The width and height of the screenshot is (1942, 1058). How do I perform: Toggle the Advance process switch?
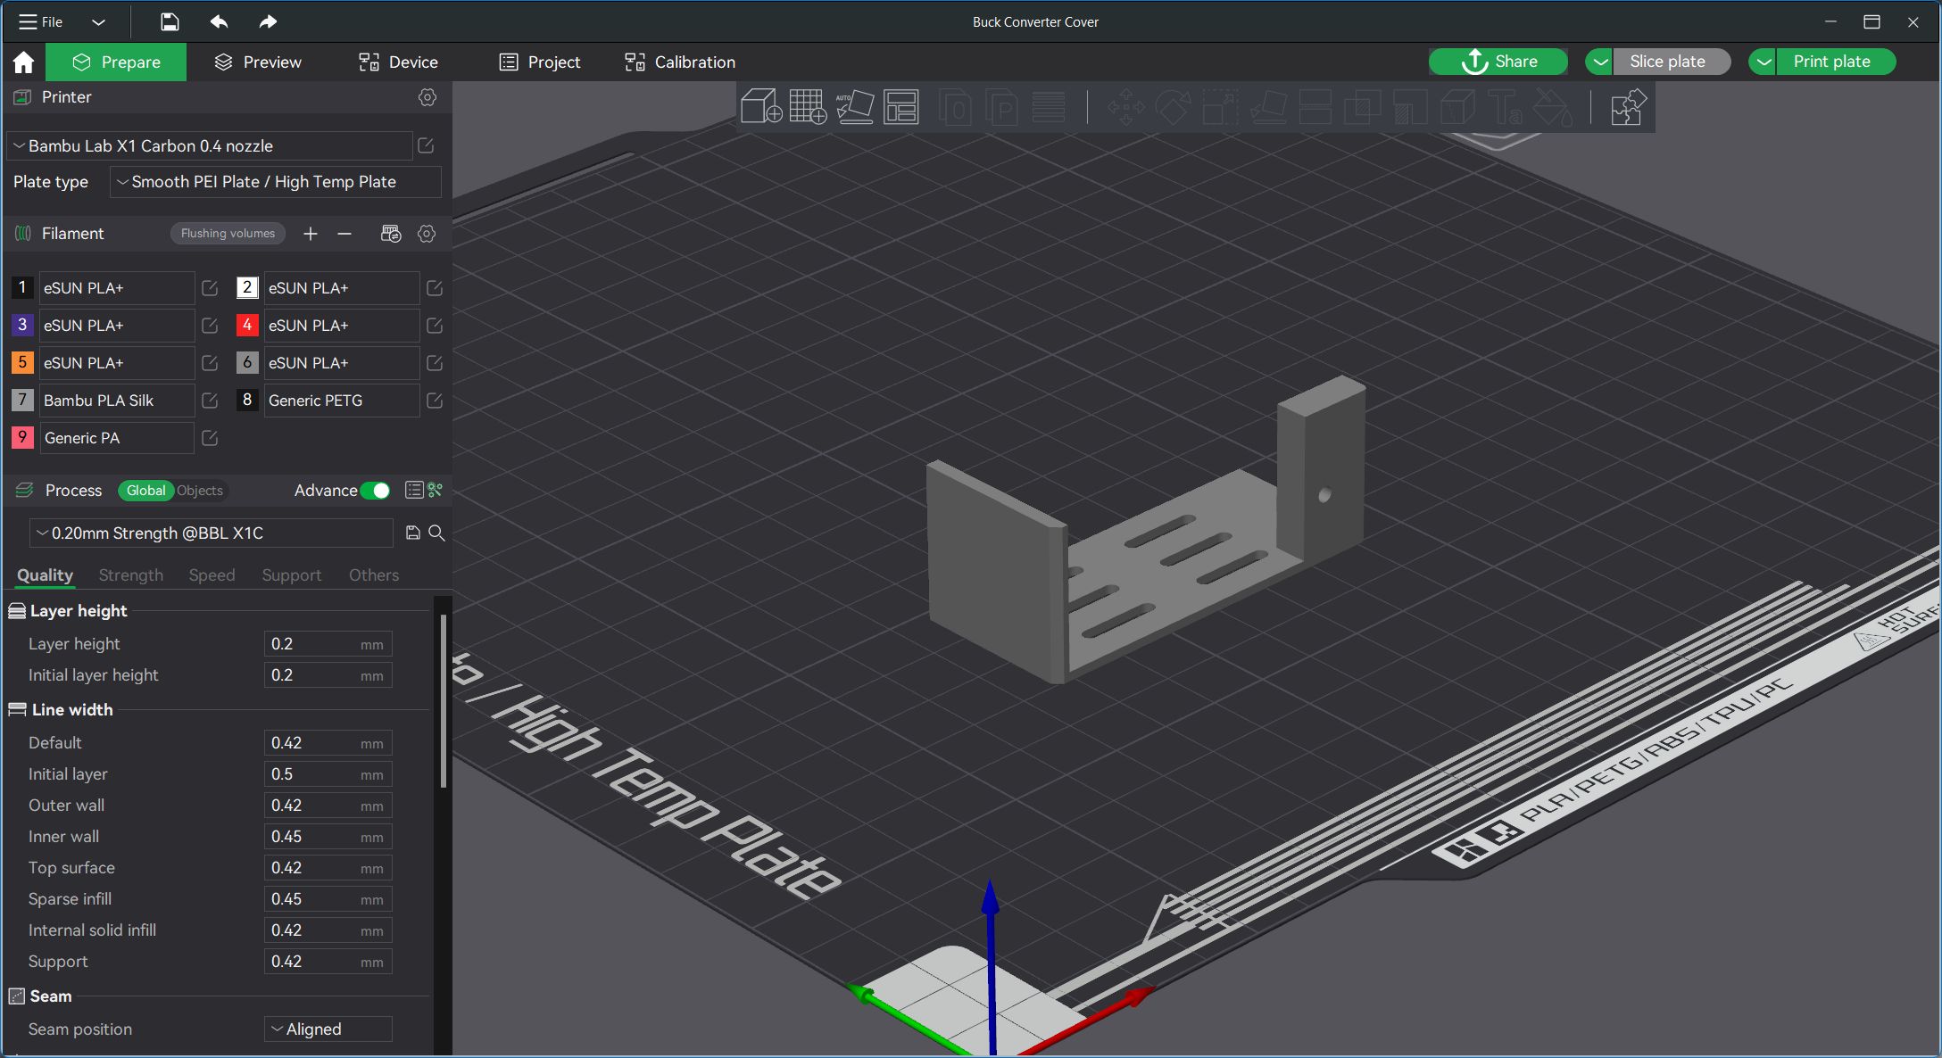pyautogui.click(x=377, y=491)
